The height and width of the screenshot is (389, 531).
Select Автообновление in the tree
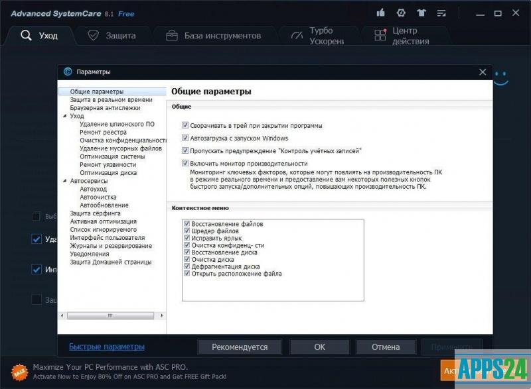(104, 205)
